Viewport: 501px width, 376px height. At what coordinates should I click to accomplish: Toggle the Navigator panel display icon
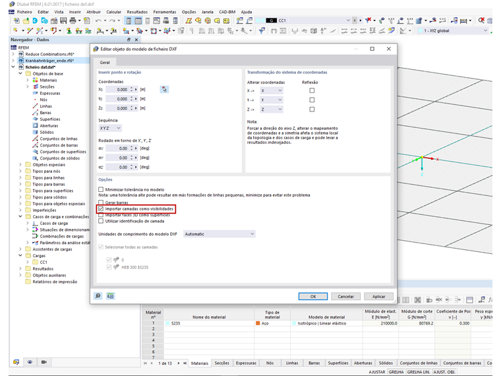129,21
